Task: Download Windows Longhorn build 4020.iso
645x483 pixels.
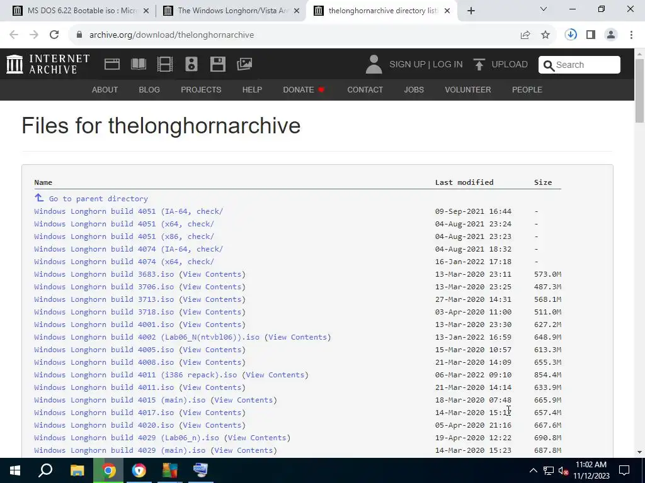Action: click(104, 425)
